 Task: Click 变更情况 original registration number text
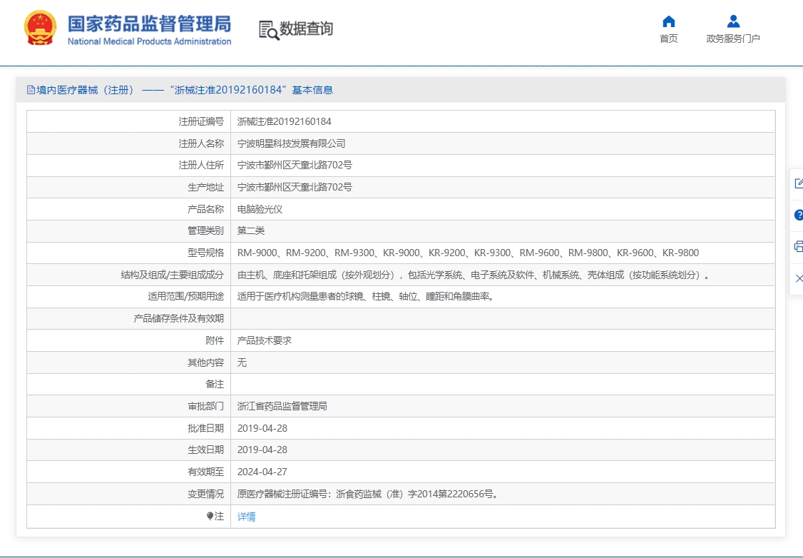tap(369, 494)
